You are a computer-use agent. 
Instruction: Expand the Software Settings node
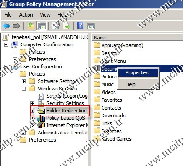point(23,81)
